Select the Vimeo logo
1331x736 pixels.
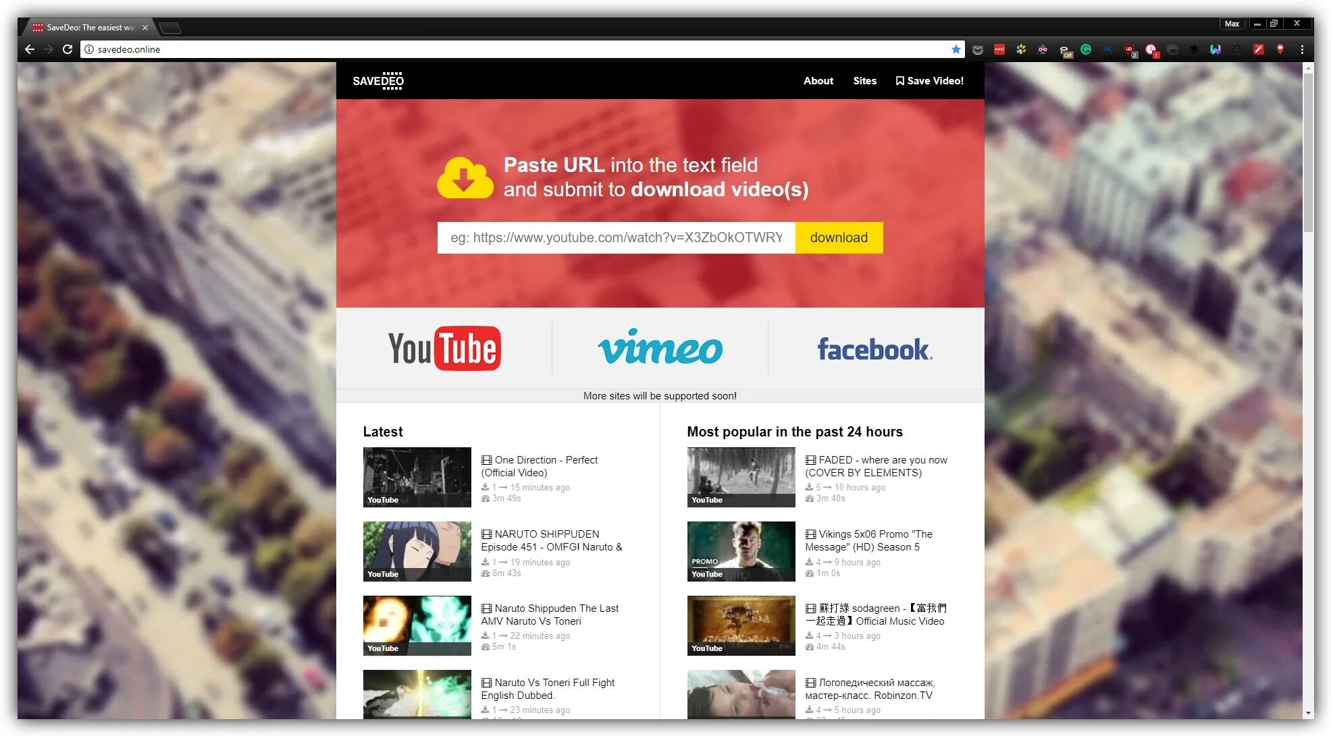coord(660,349)
